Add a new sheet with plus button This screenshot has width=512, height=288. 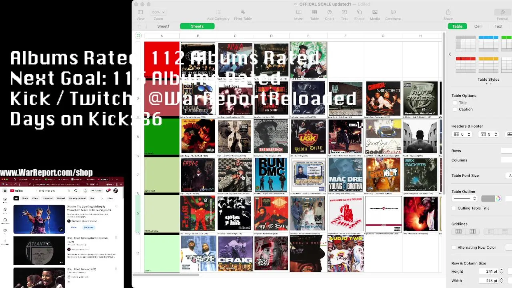click(139, 26)
